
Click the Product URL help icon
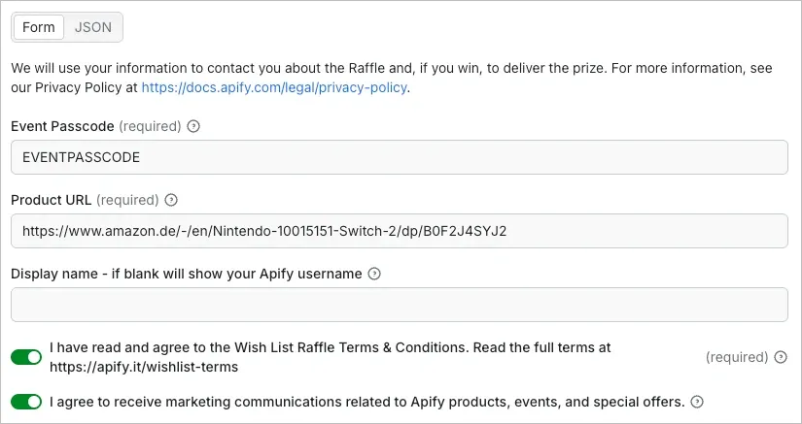(x=171, y=200)
